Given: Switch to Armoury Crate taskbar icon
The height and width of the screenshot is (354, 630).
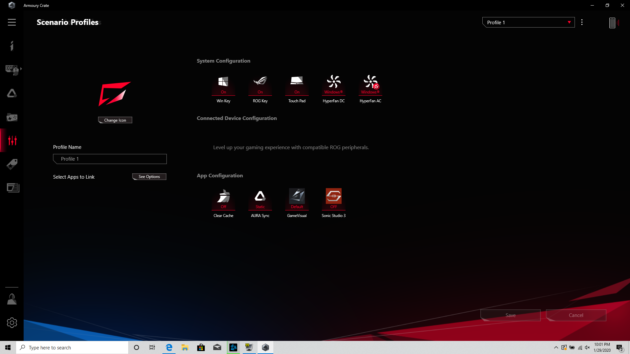Looking at the screenshot, I should click(x=265, y=347).
